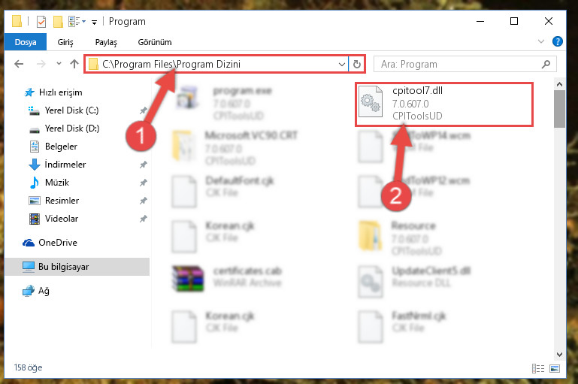
Task: Switch to details list view icon
Action: pos(538,368)
